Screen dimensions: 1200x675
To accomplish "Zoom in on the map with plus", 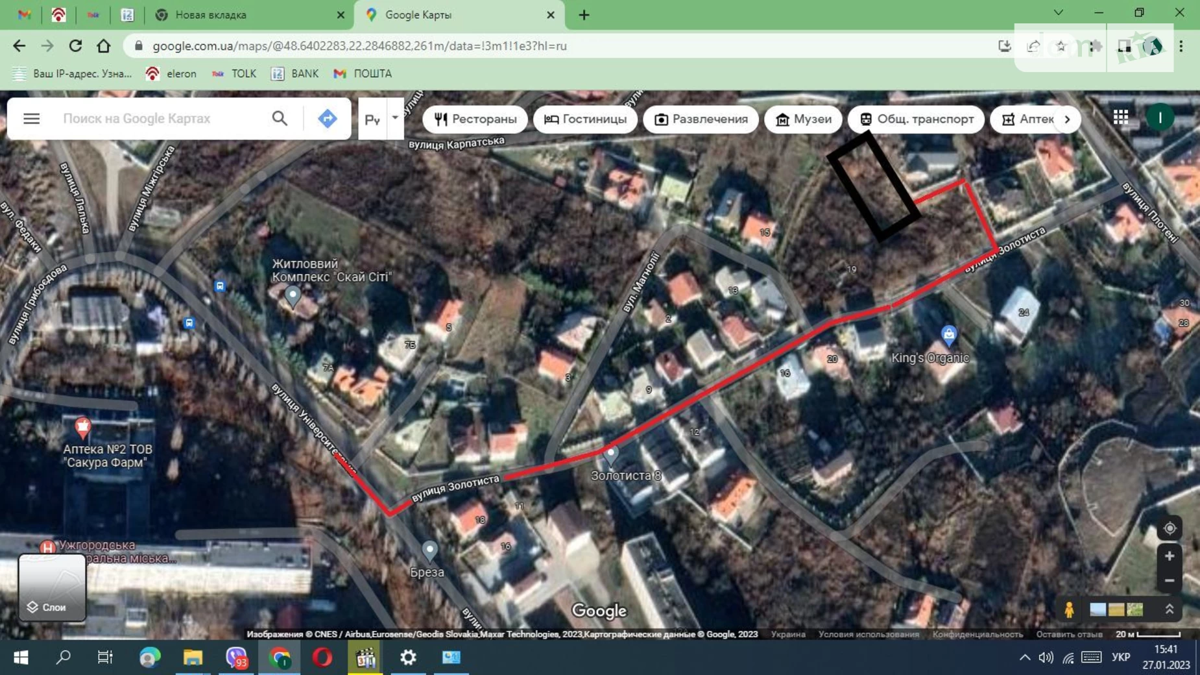I will pyautogui.click(x=1170, y=556).
